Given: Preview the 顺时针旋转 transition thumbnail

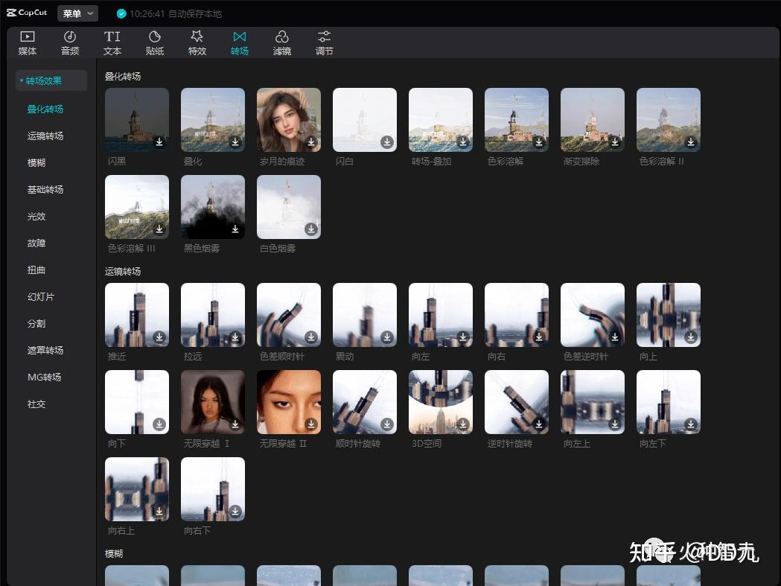Looking at the screenshot, I should tap(365, 402).
